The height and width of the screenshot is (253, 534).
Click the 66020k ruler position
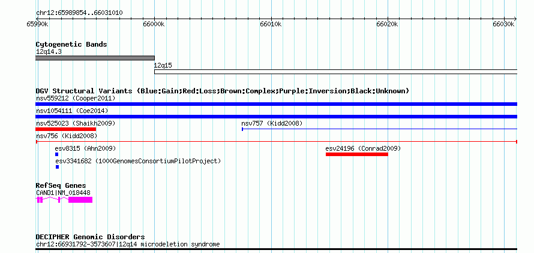(387, 24)
